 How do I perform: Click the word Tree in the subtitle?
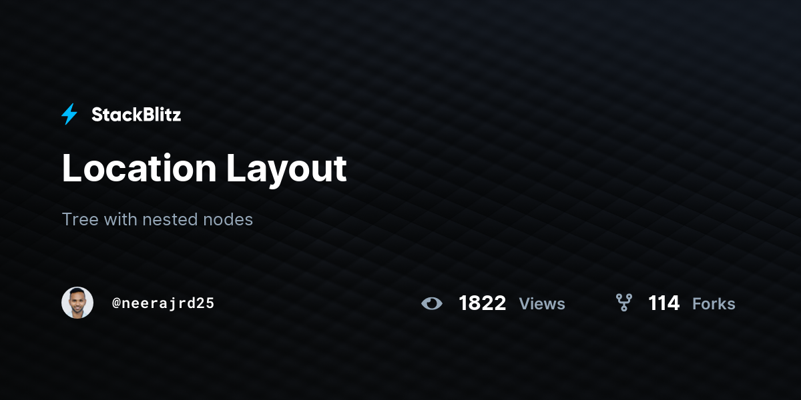[x=80, y=219]
